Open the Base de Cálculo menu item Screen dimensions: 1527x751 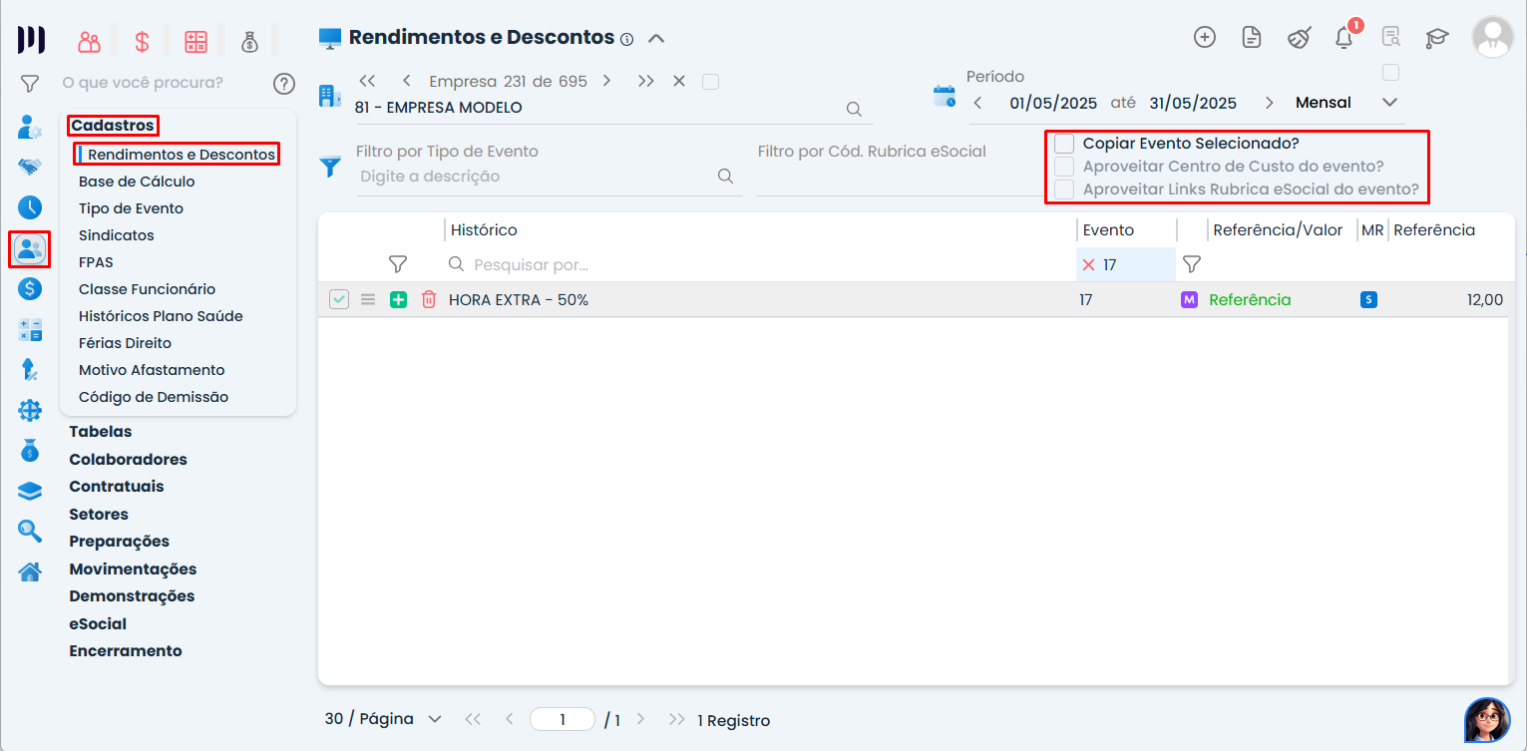coord(137,182)
